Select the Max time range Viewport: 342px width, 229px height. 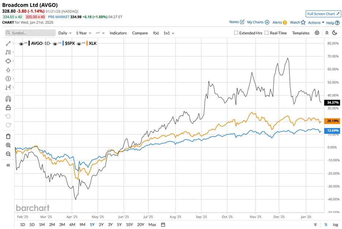[x=152, y=225]
